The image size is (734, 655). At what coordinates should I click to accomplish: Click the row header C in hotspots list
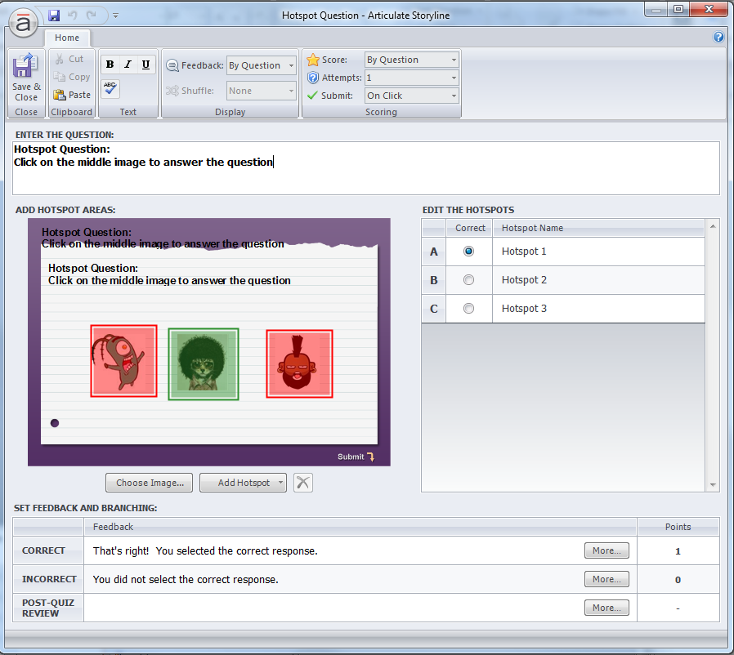433,309
